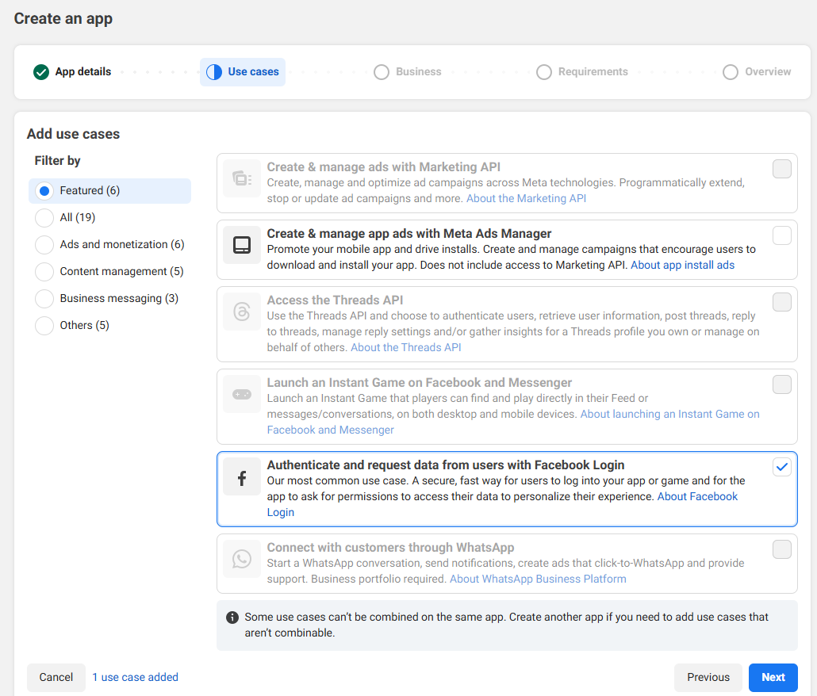
Task: Click the Threads API logo icon
Action: click(x=242, y=312)
